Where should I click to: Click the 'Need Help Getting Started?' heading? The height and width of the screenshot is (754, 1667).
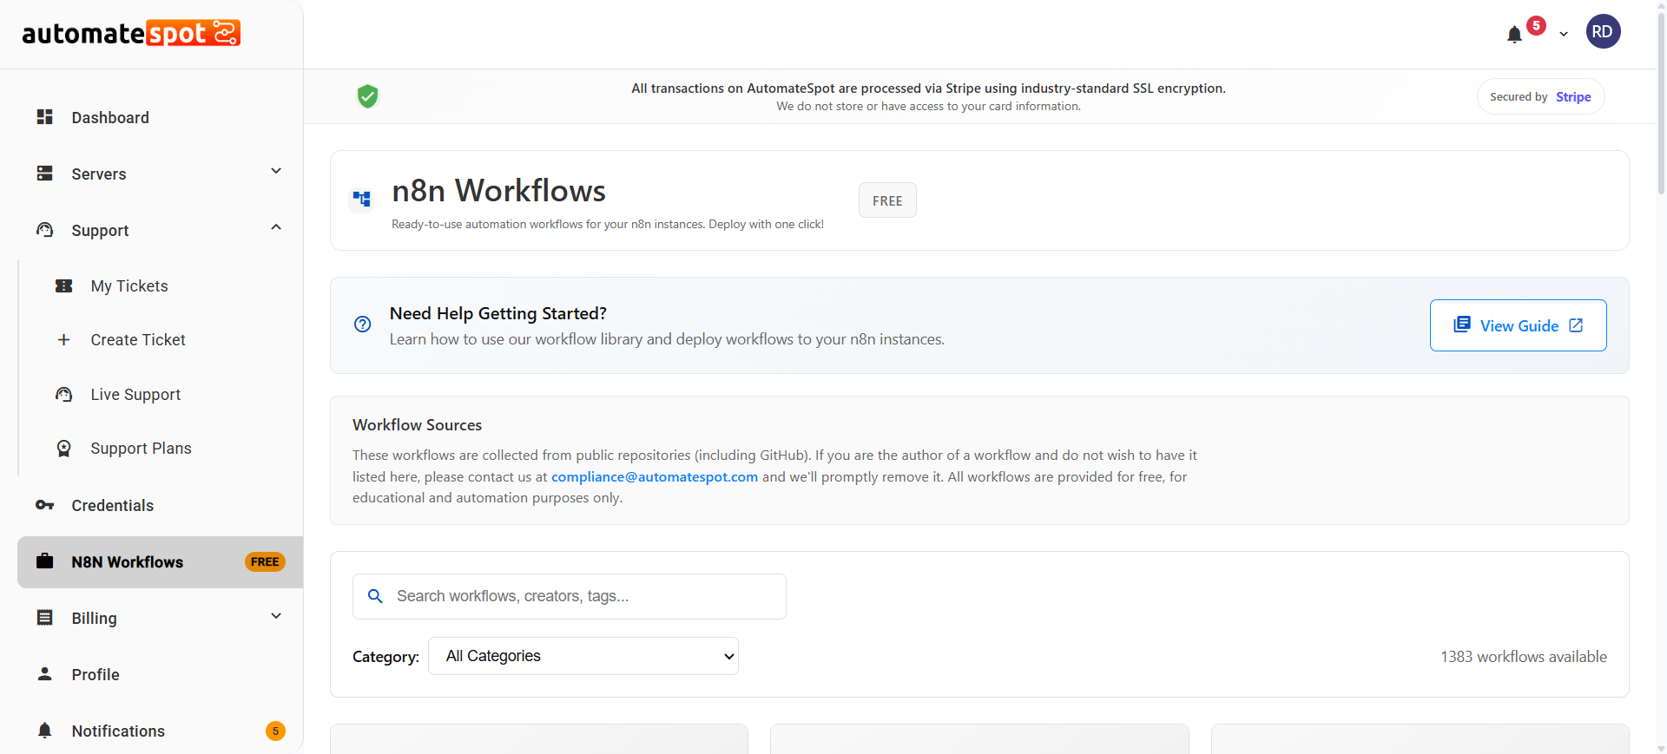[x=498, y=313]
